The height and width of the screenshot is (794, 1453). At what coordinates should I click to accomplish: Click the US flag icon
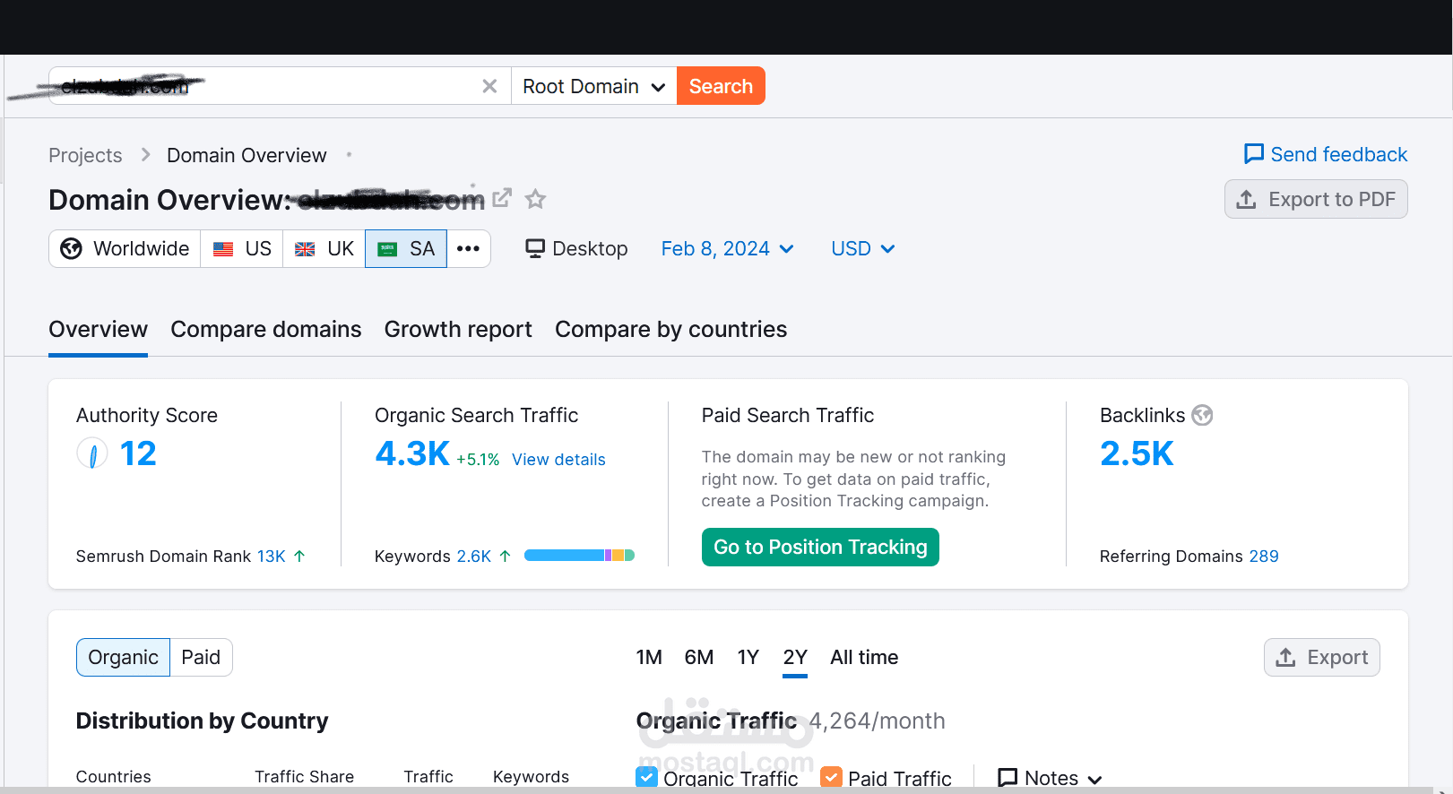[223, 249]
